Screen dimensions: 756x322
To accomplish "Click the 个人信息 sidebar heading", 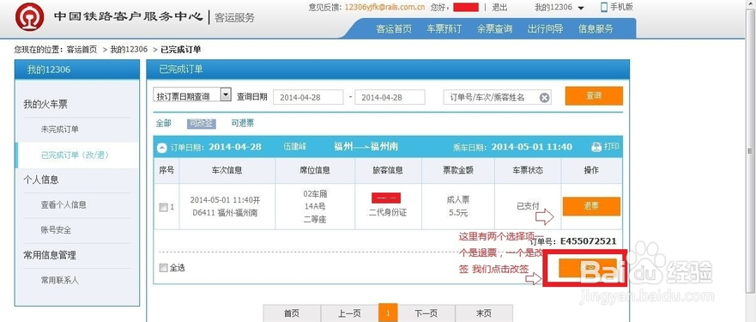I will tap(41, 179).
